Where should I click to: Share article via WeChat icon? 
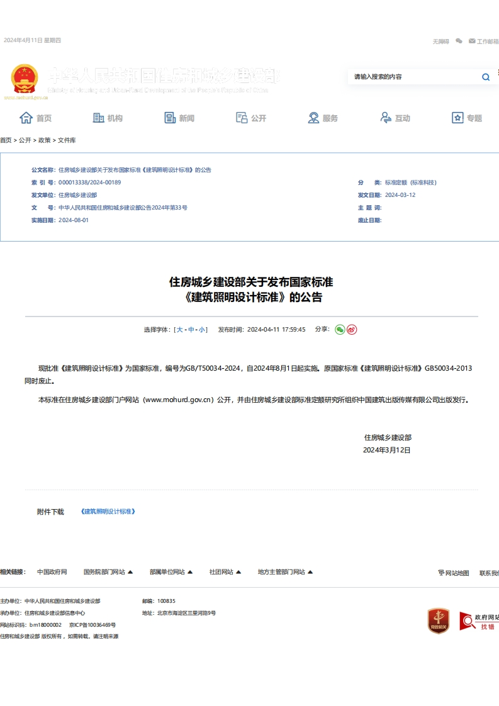tap(340, 329)
